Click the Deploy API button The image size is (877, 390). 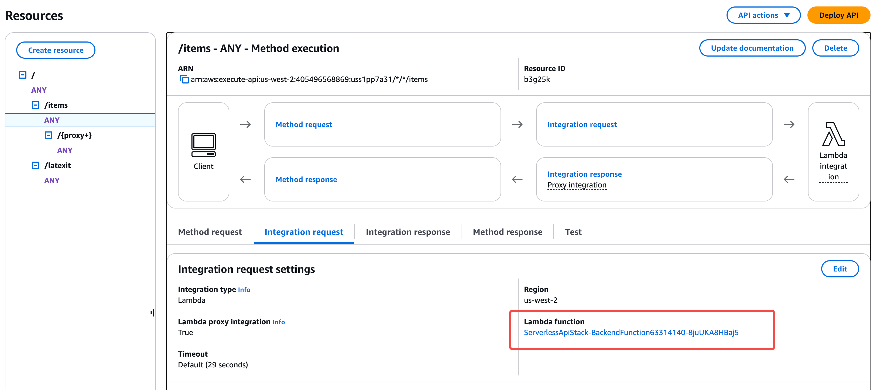coord(838,15)
